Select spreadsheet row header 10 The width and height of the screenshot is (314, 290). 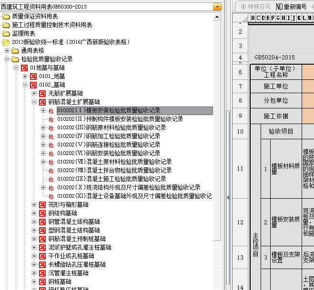240,131
